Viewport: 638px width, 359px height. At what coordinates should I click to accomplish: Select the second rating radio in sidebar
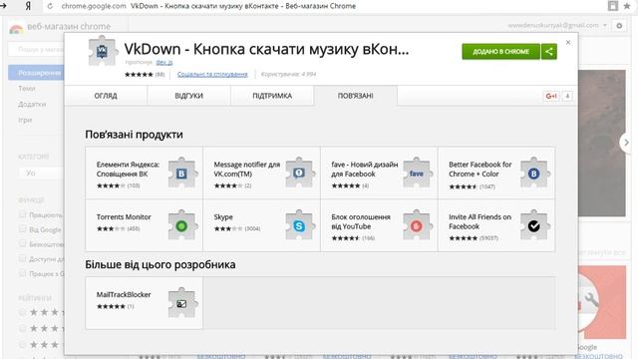click(x=22, y=328)
